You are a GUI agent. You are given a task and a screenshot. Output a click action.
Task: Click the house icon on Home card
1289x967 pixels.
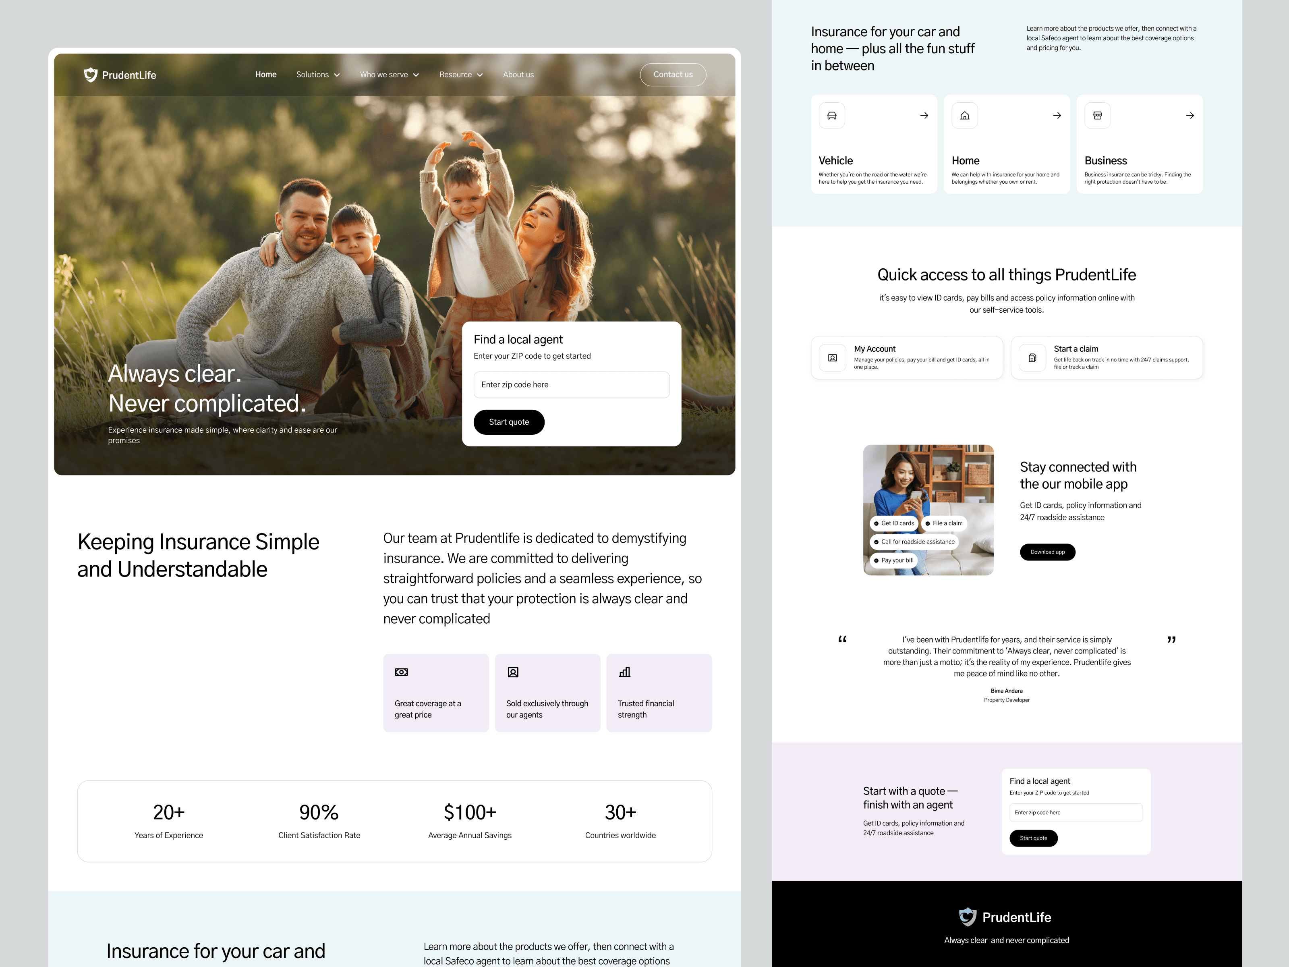point(964,115)
